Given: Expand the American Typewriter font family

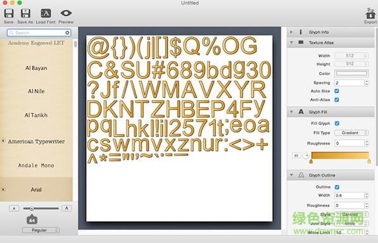Looking at the screenshot, I should pyautogui.click(x=3, y=140).
